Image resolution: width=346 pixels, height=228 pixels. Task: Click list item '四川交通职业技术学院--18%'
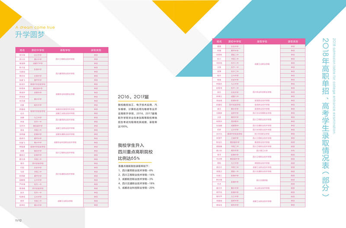136,183
